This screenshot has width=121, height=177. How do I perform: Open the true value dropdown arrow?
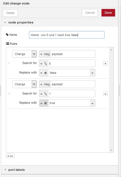pyautogui.click(x=92, y=103)
